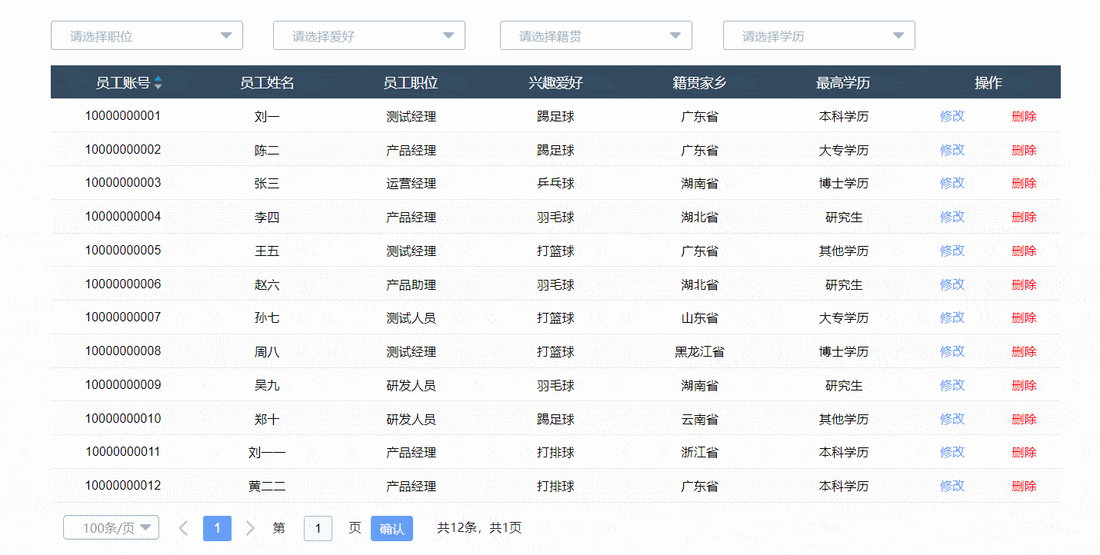
Task: Select page 1 in pagination
Action: click(217, 528)
